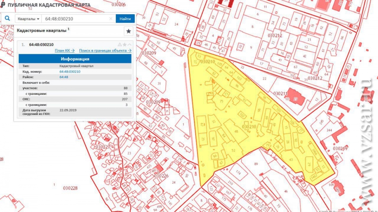Select the Информация tab header
This screenshot has height=212, width=378.
click(75, 59)
